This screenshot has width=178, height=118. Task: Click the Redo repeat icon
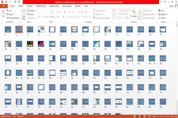[15, 2]
